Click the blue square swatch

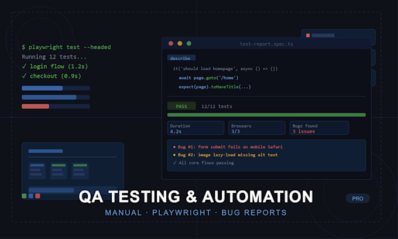click(31, 196)
